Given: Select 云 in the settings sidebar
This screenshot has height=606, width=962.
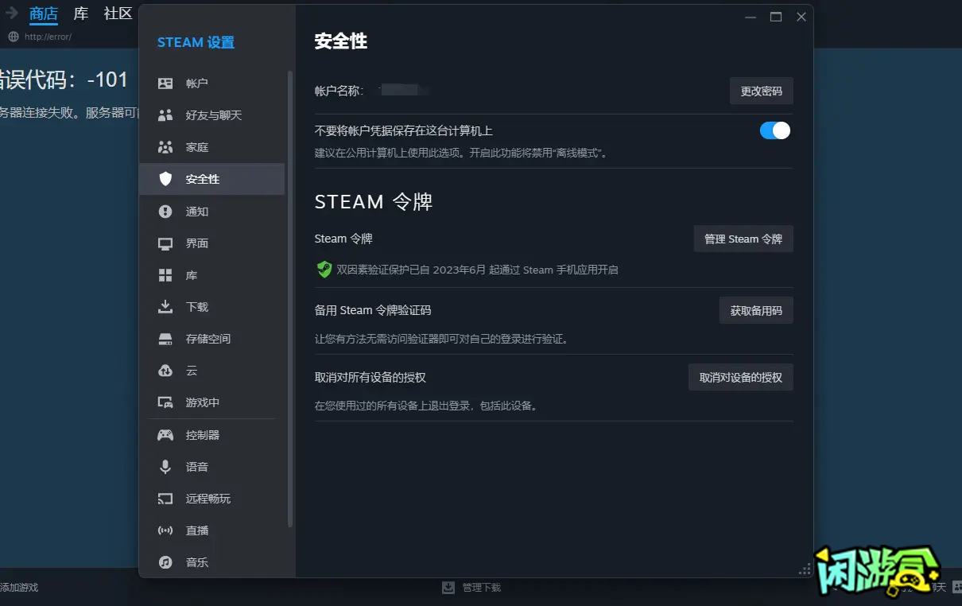Looking at the screenshot, I should tap(165, 371).
